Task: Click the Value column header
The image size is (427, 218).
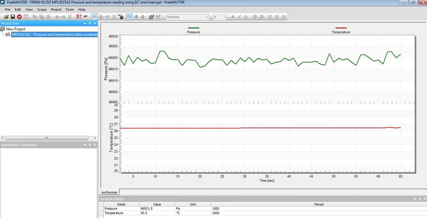Action: pos(157,204)
